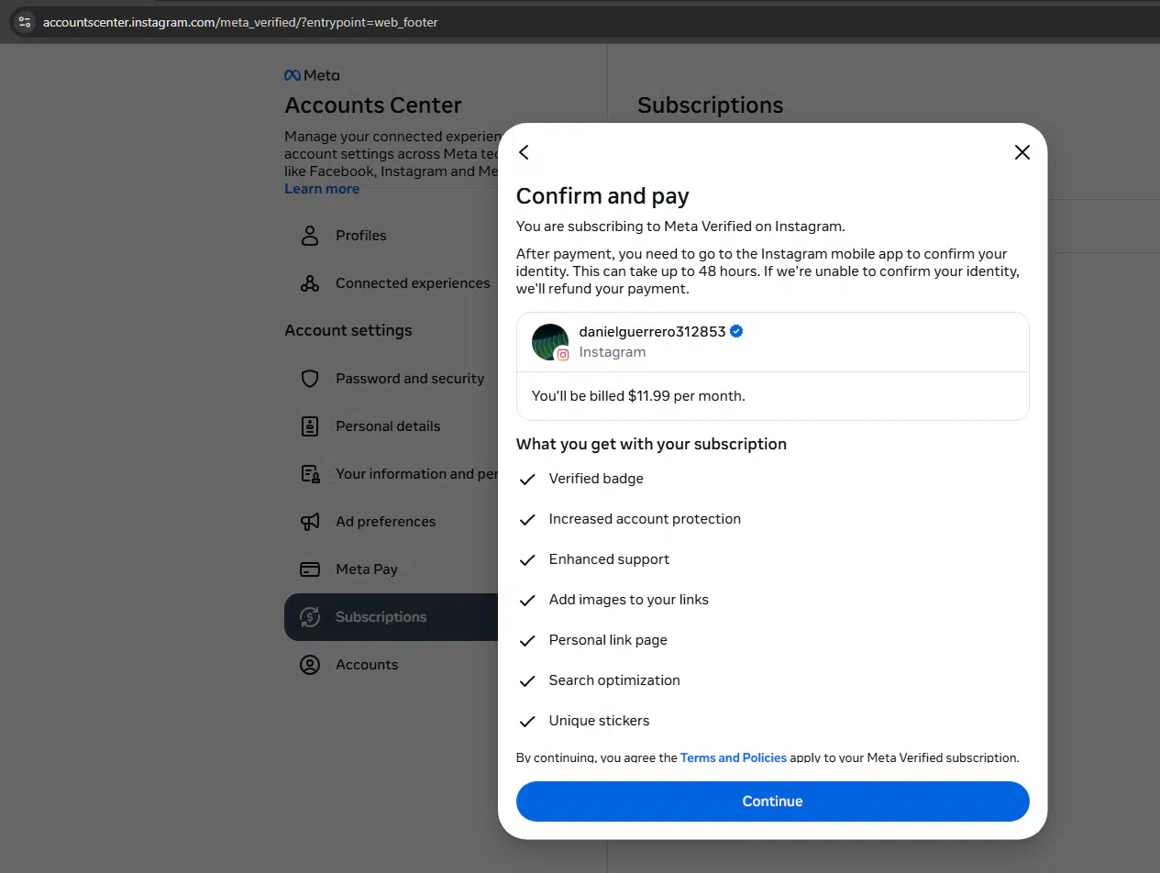Image resolution: width=1160 pixels, height=873 pixels.
Task: Click the Your information document lock icon
Action: coord(310,474)
